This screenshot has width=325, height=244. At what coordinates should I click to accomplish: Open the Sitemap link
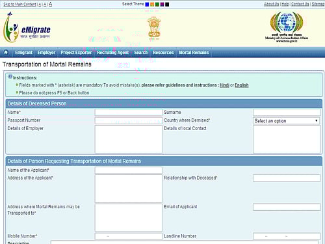[318, 4]
